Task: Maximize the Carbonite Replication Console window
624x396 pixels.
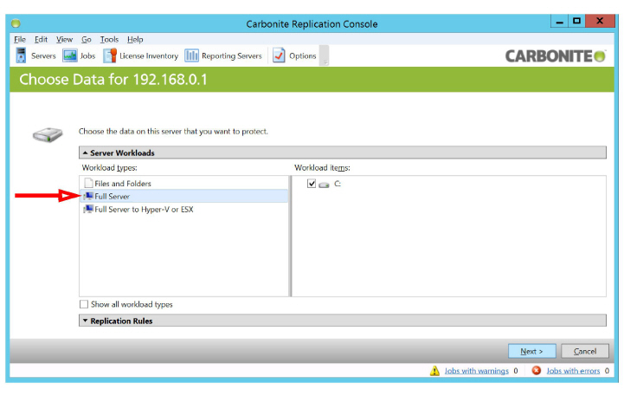Action: pos(576,21)
